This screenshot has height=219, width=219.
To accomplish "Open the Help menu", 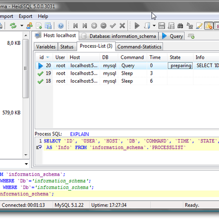I will 43,16.
